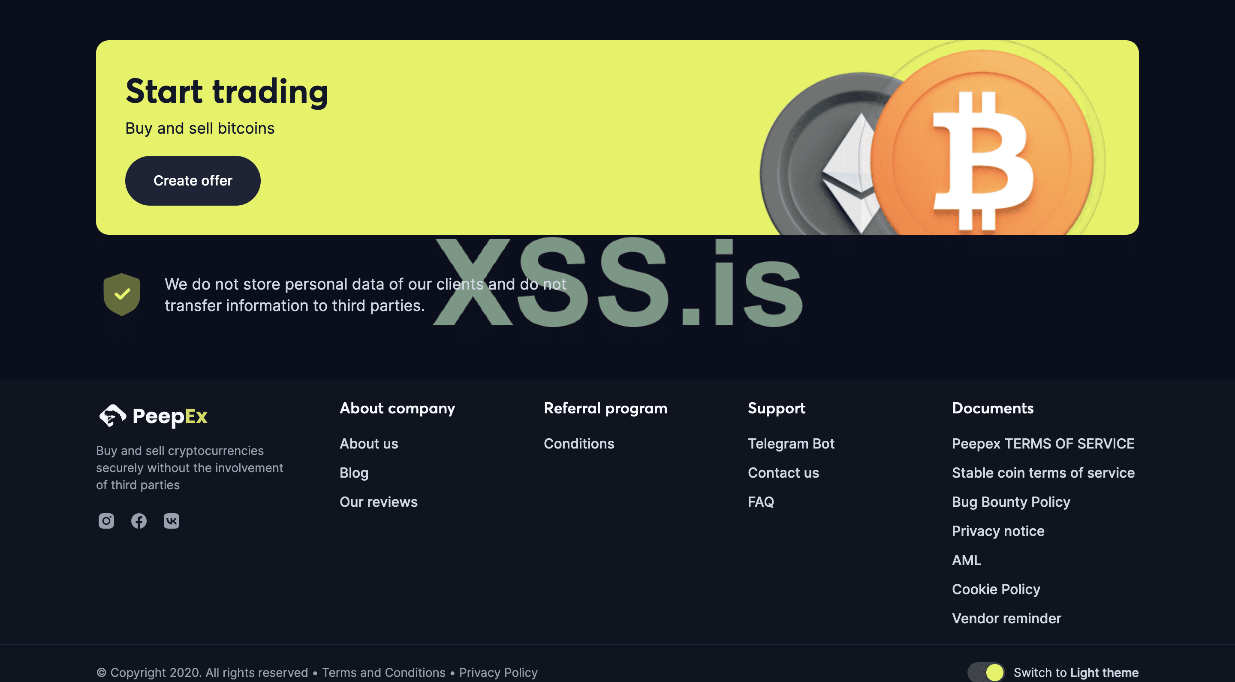
Task: View the Cookie Policy document
Action: [996, 589]
